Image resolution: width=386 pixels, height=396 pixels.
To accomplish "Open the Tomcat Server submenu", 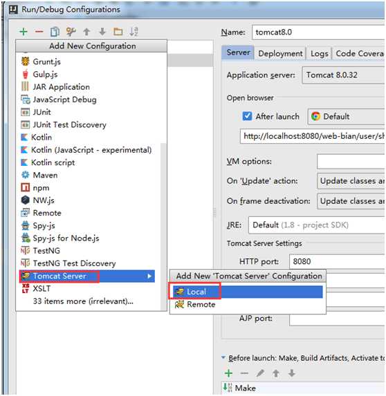I will click(87, 276).
